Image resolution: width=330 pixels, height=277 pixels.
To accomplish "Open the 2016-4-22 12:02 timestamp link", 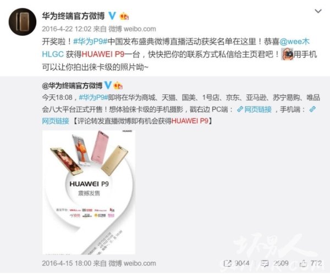I will 67,29.
